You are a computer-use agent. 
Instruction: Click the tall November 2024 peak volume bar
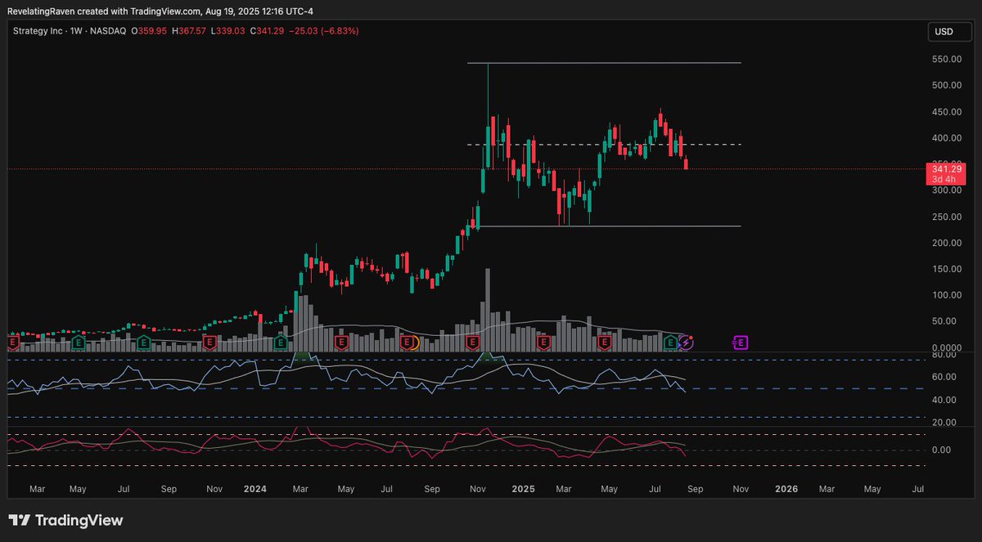coord(488,310)
